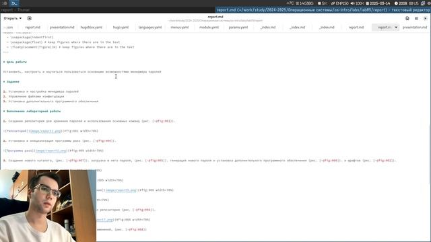Switch to the module.yaml tab
The width and height of the screenshot is (431, 242).
coord(209,27)
